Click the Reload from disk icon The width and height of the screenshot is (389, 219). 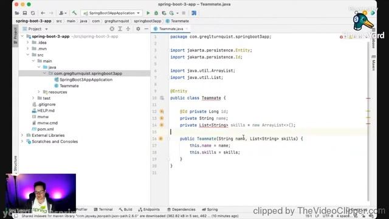(33, 13)
